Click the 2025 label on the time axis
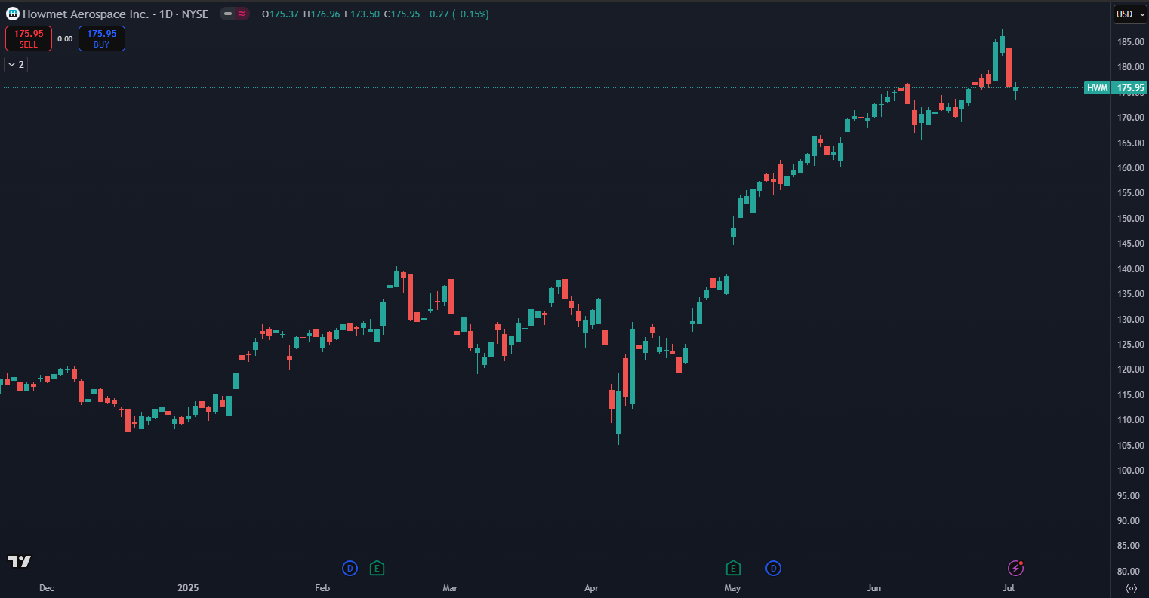Viewport: 1149px width, 598px height. [x=187, y=587]
